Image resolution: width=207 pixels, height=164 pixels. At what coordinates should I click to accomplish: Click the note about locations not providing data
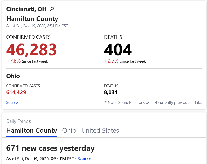click(x=154, y=103)
